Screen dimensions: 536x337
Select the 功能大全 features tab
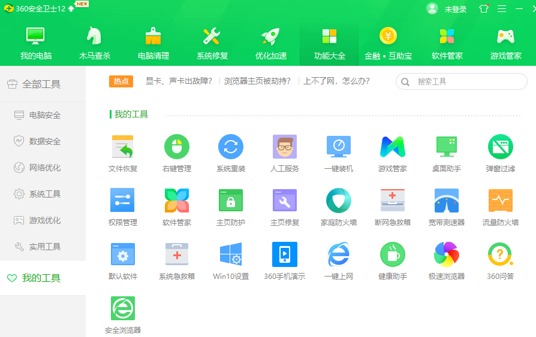coord(330,43)
